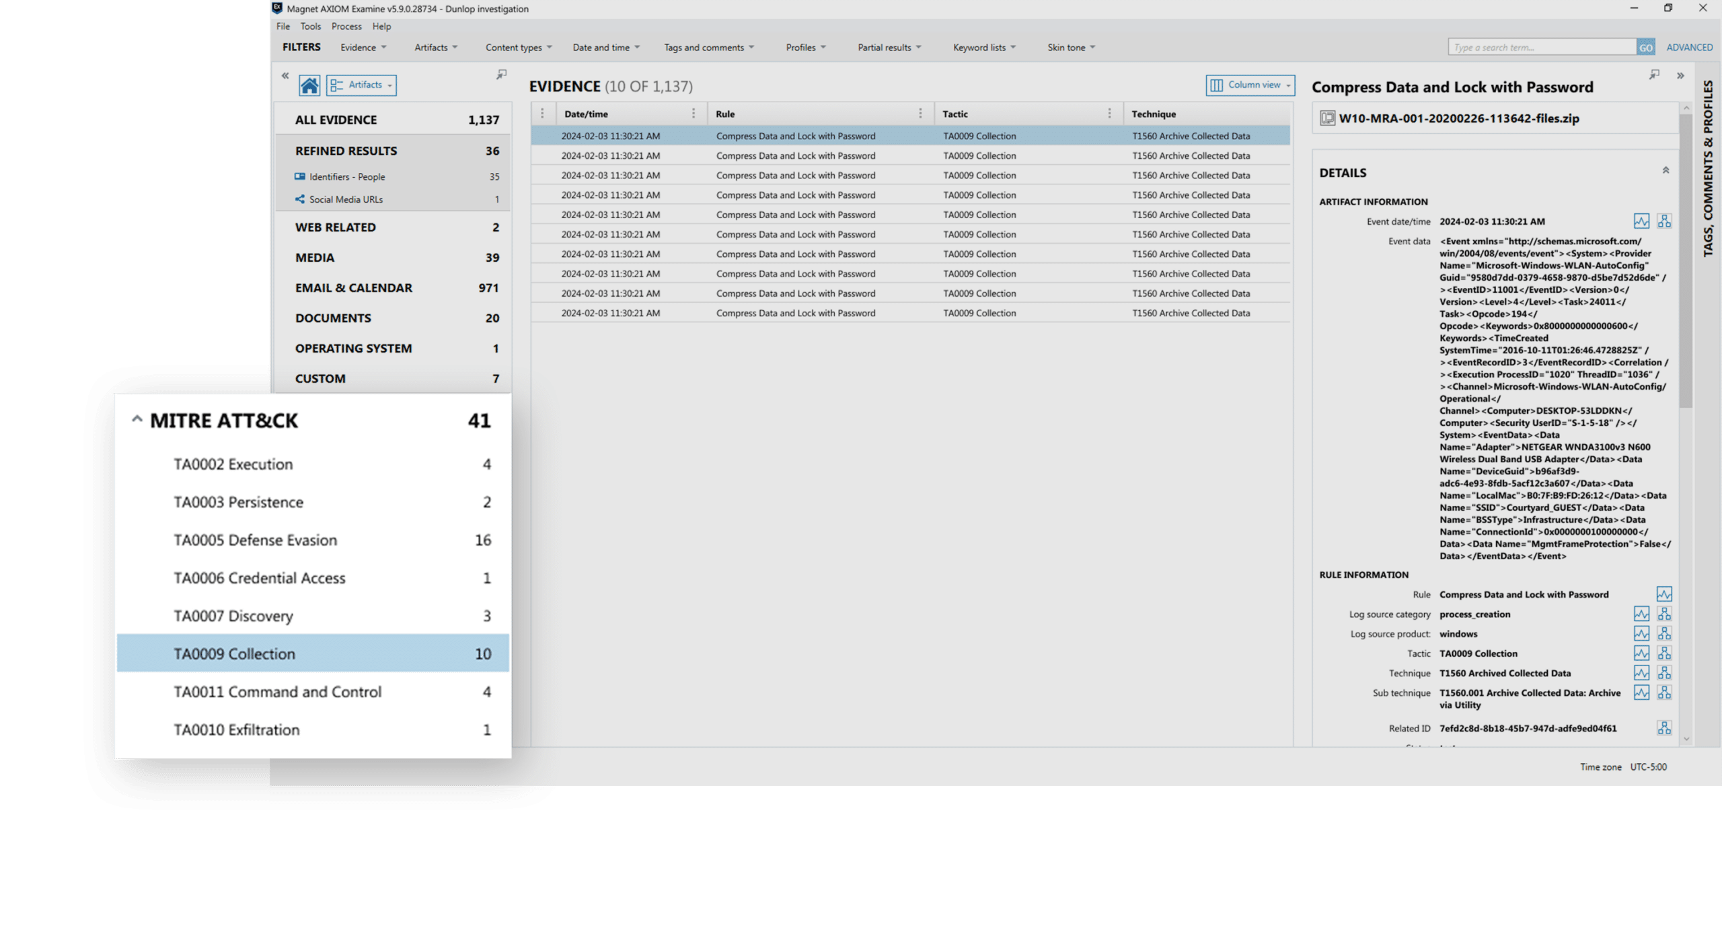Sort by the Technique column header
Screen dimensions: 1722x932
pos(1153,114)
